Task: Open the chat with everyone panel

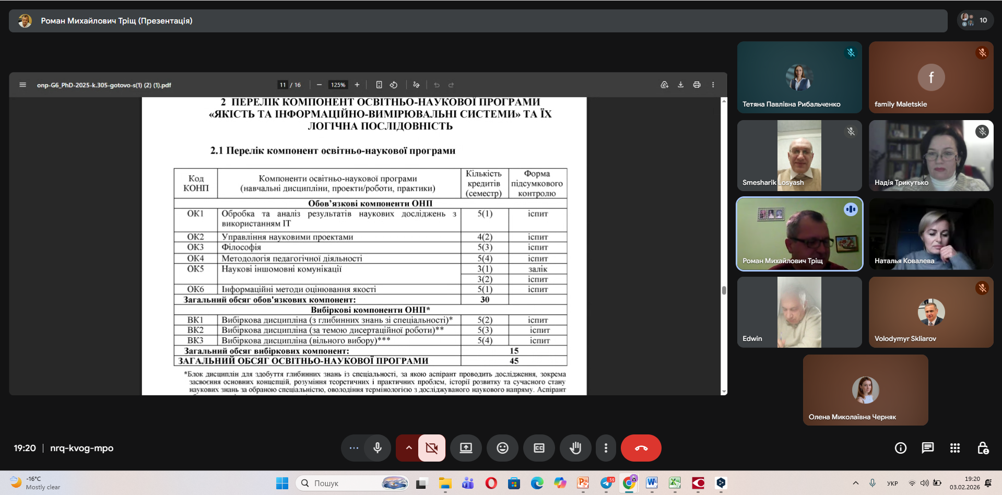Action: 927,448
